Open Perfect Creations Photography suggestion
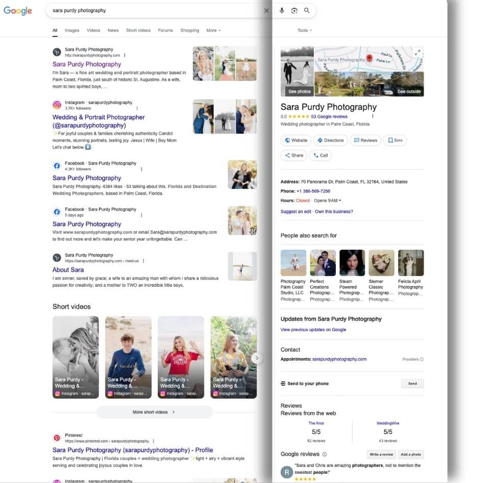Image resolution: width=483 pixels, height=483 pixels. [323, 275]
